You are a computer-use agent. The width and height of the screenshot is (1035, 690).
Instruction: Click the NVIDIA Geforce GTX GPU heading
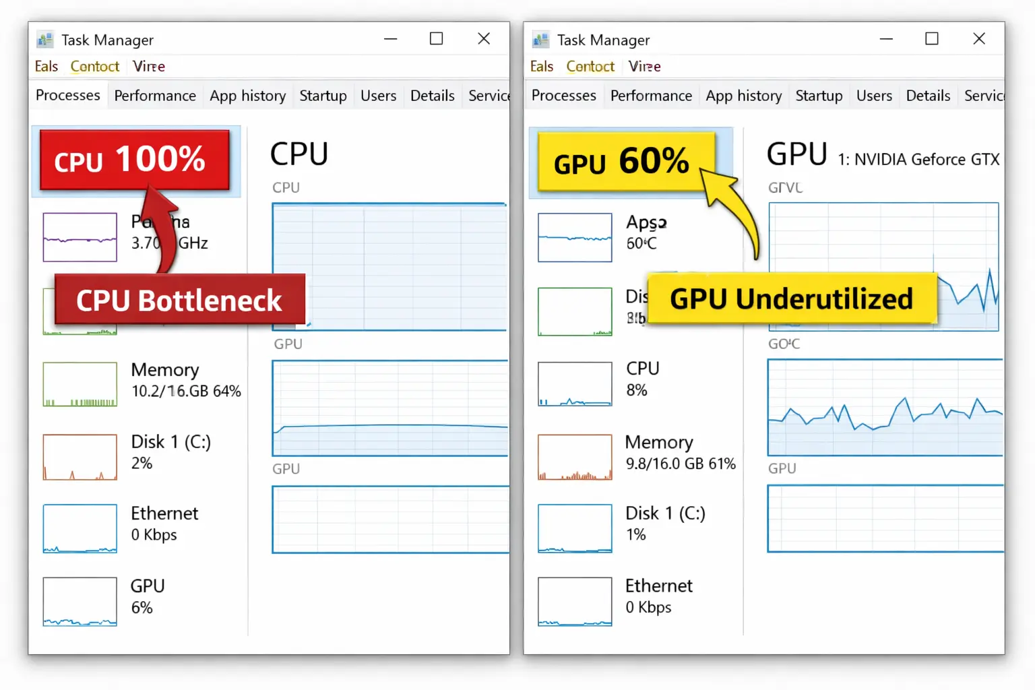pos(919,159)
